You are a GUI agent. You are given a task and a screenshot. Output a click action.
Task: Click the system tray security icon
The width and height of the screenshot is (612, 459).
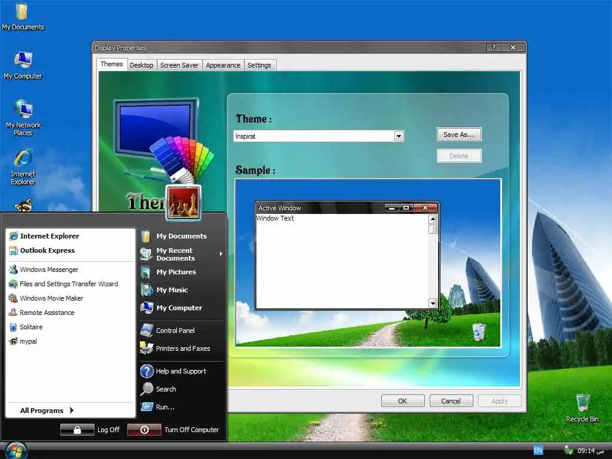click(569, 451)
